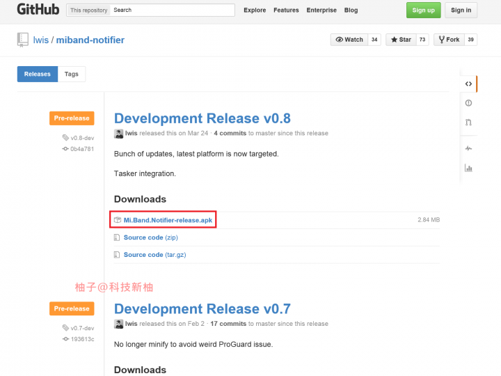Image resolution: width=501 pixels, height=376 pixels.
Task: Click the text "Tasker integration."
Action: click(145, 173)
